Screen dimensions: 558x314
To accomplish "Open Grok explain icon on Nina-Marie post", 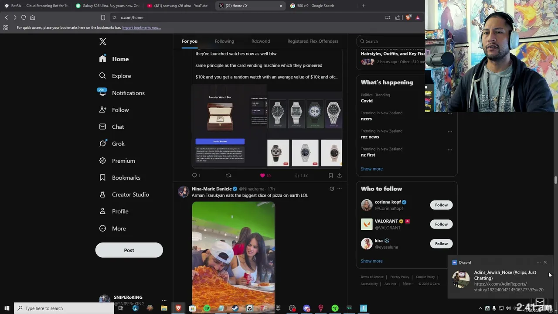I will tap(332, 189).
